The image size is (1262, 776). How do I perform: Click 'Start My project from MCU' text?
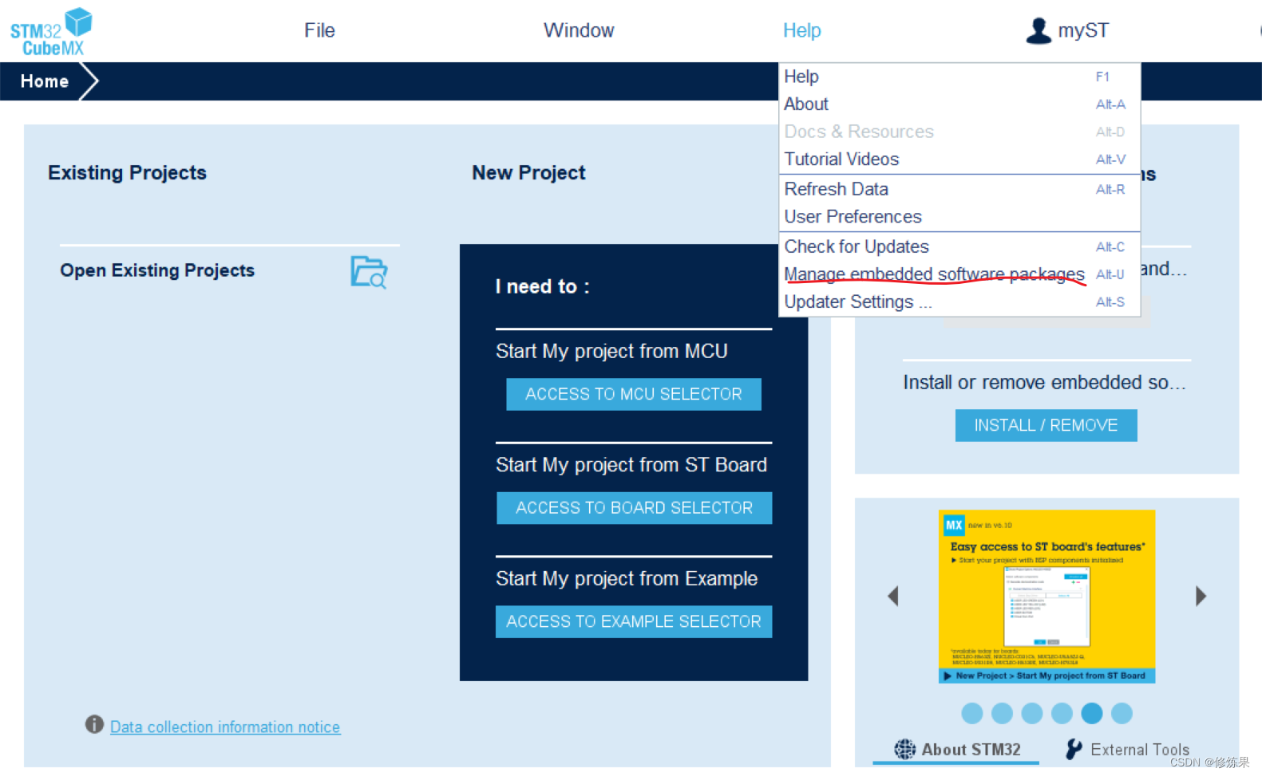tap(611, 351)
